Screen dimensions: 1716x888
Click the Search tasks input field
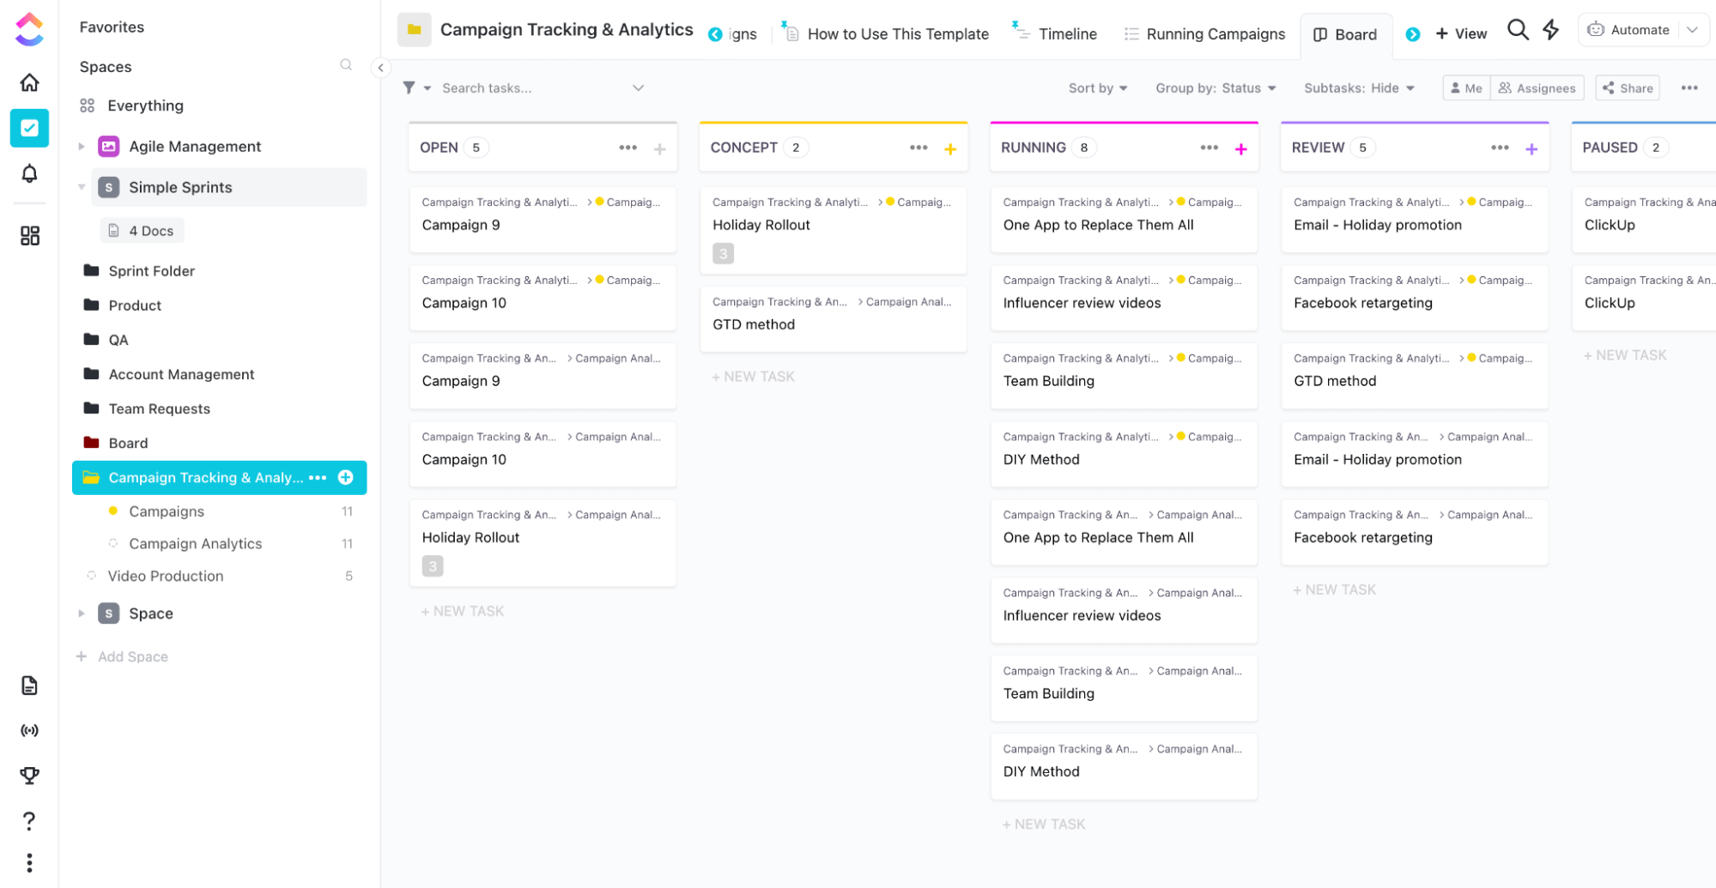(532, 88)
